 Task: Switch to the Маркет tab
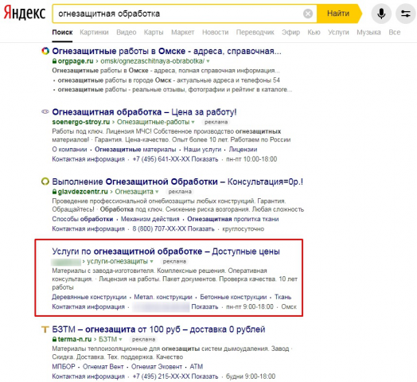pyautogui.click(x=183, y=33)
